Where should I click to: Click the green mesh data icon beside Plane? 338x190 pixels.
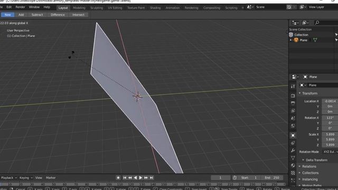(x=315, y=40)
